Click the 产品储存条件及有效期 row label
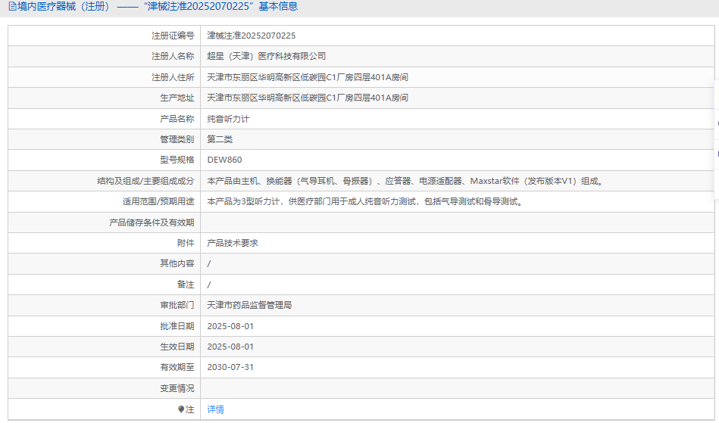 coord(152,222)
